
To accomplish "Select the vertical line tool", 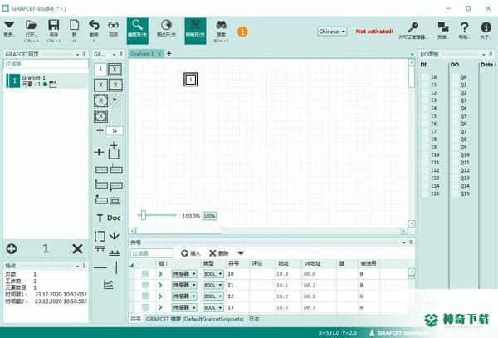I will (116, 267).
